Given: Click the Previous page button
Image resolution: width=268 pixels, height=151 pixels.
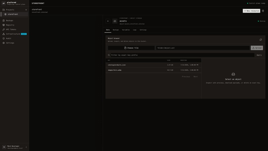Looking at the screenshot, I should point(186,77).
